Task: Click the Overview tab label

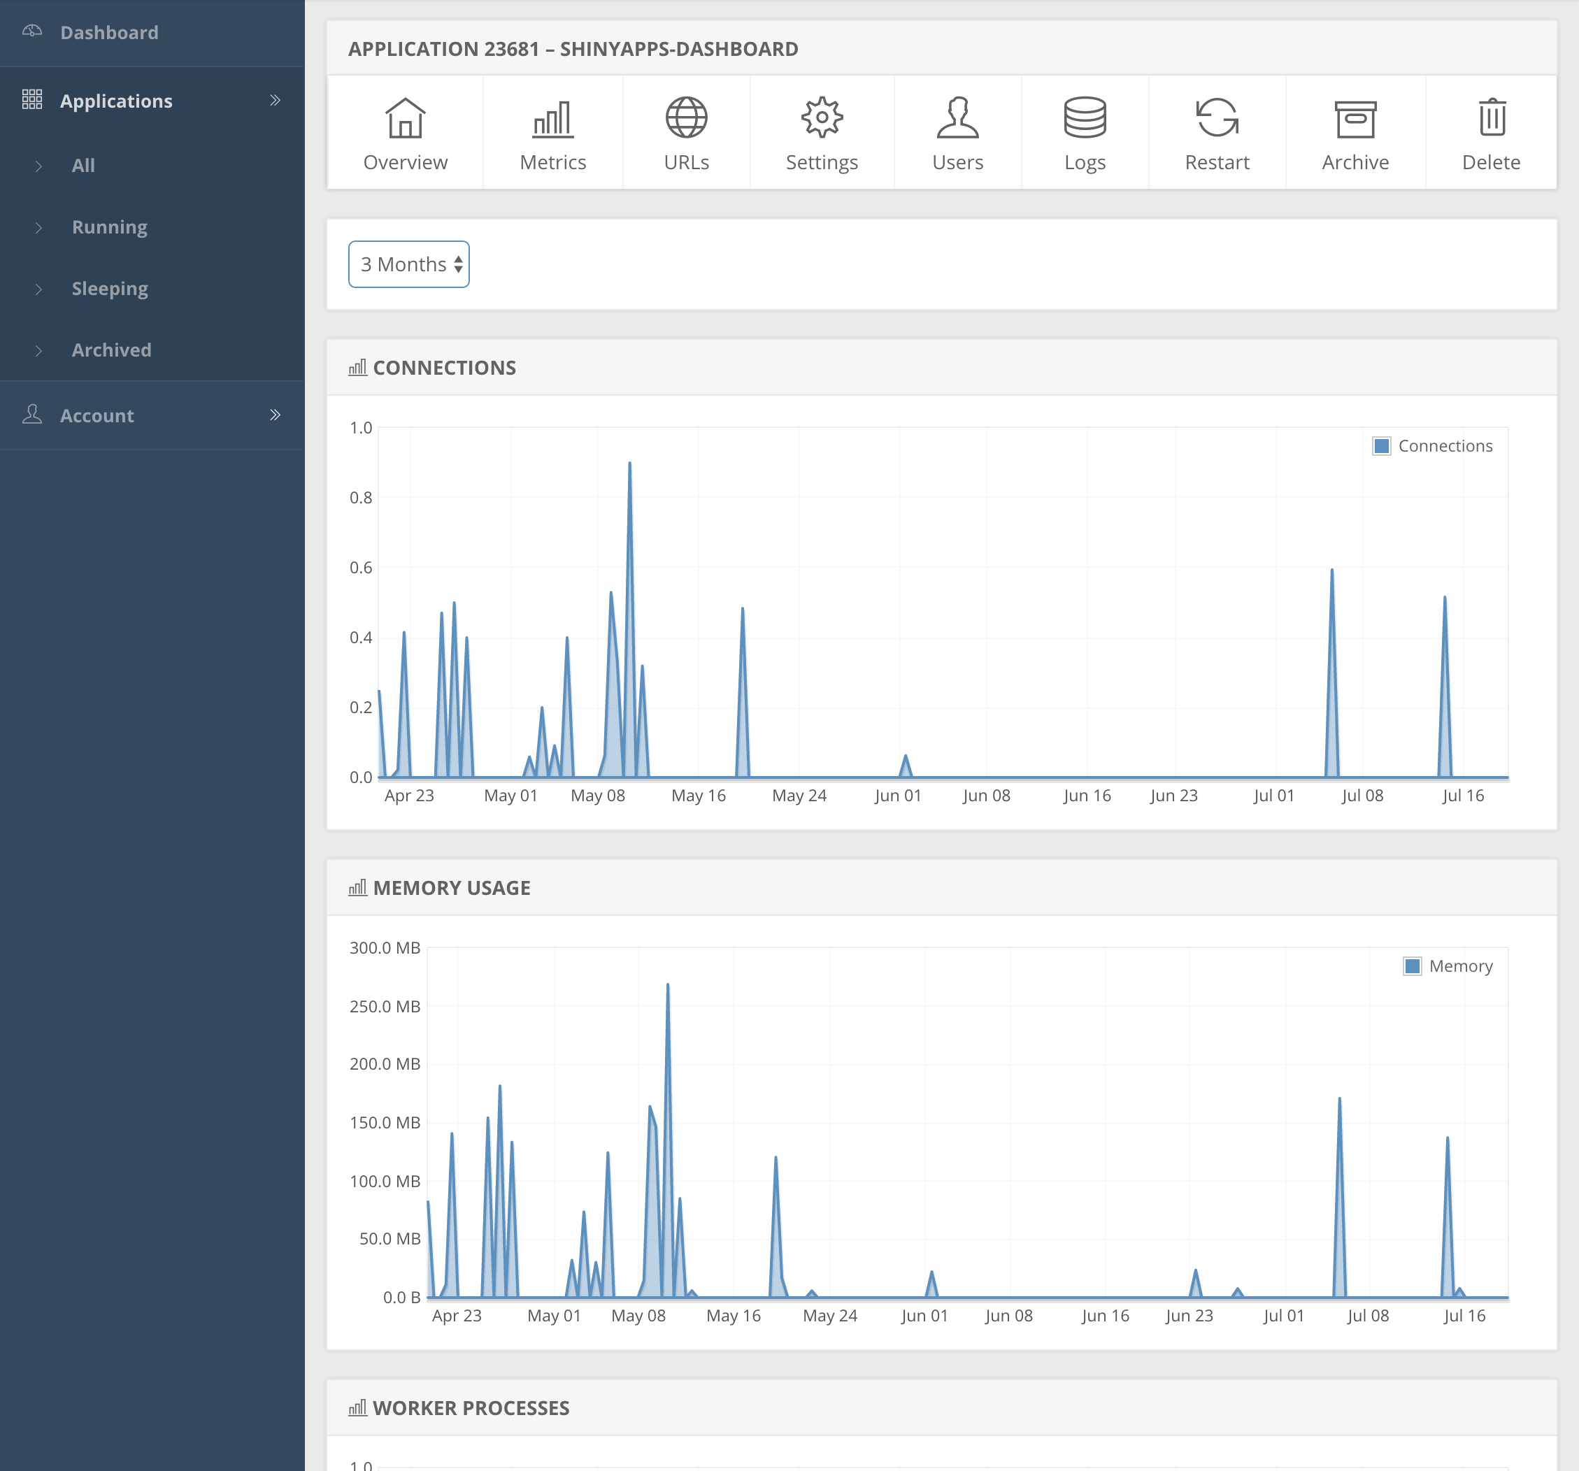Action: pyautogui.click(x=405, y=162)
